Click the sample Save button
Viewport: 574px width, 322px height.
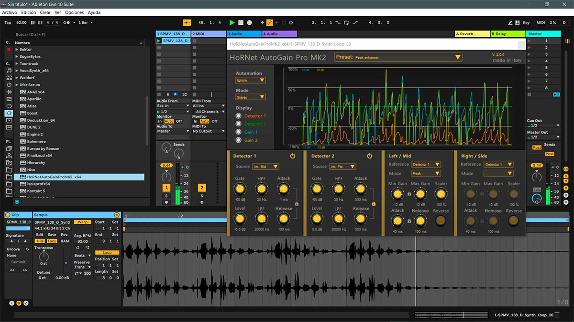click(x=52, y=235)
